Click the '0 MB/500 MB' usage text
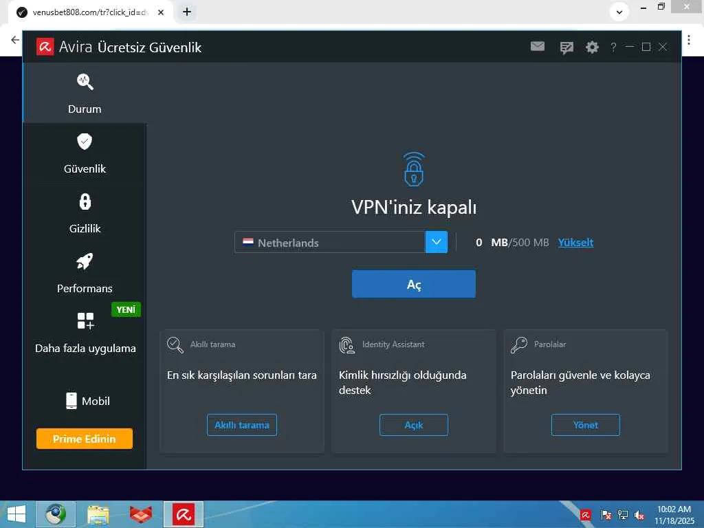Screen dimensions: 704x528 [512, 243]
